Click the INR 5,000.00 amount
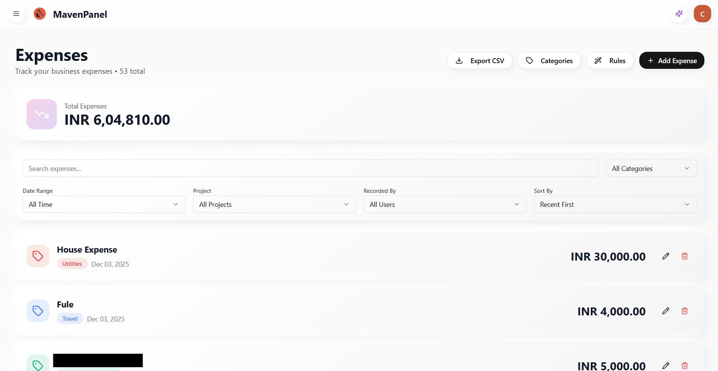718x371 pixels. point(612,365)
